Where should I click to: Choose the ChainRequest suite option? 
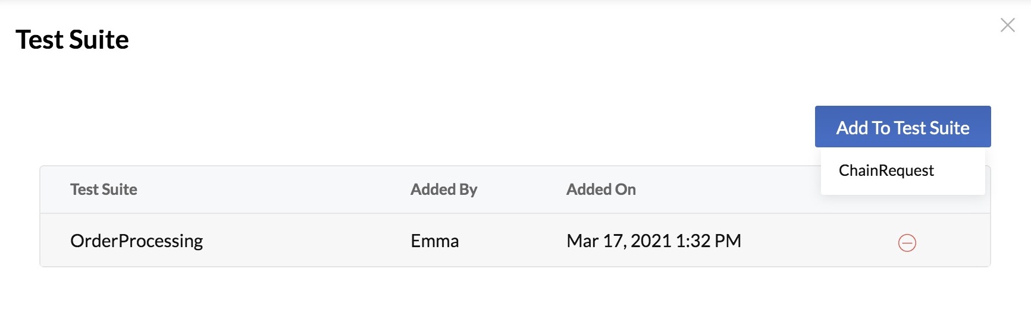886,171
